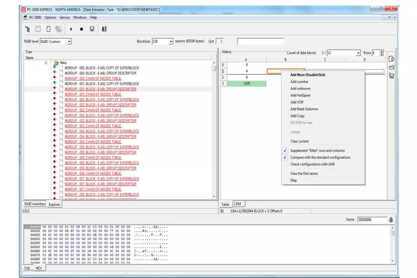Tick checkbox for GROUP-002 BLOCK-5 COPY OF SUPERBLOCK

(62, 100)
